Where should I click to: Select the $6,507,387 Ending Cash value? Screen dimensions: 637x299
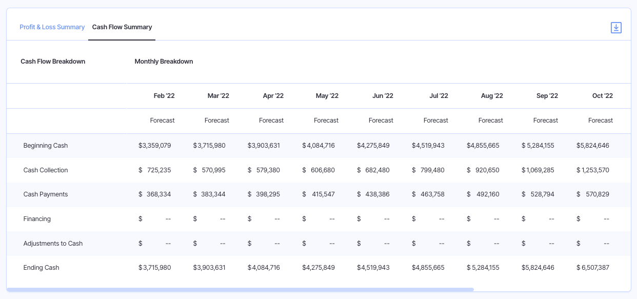592,267
